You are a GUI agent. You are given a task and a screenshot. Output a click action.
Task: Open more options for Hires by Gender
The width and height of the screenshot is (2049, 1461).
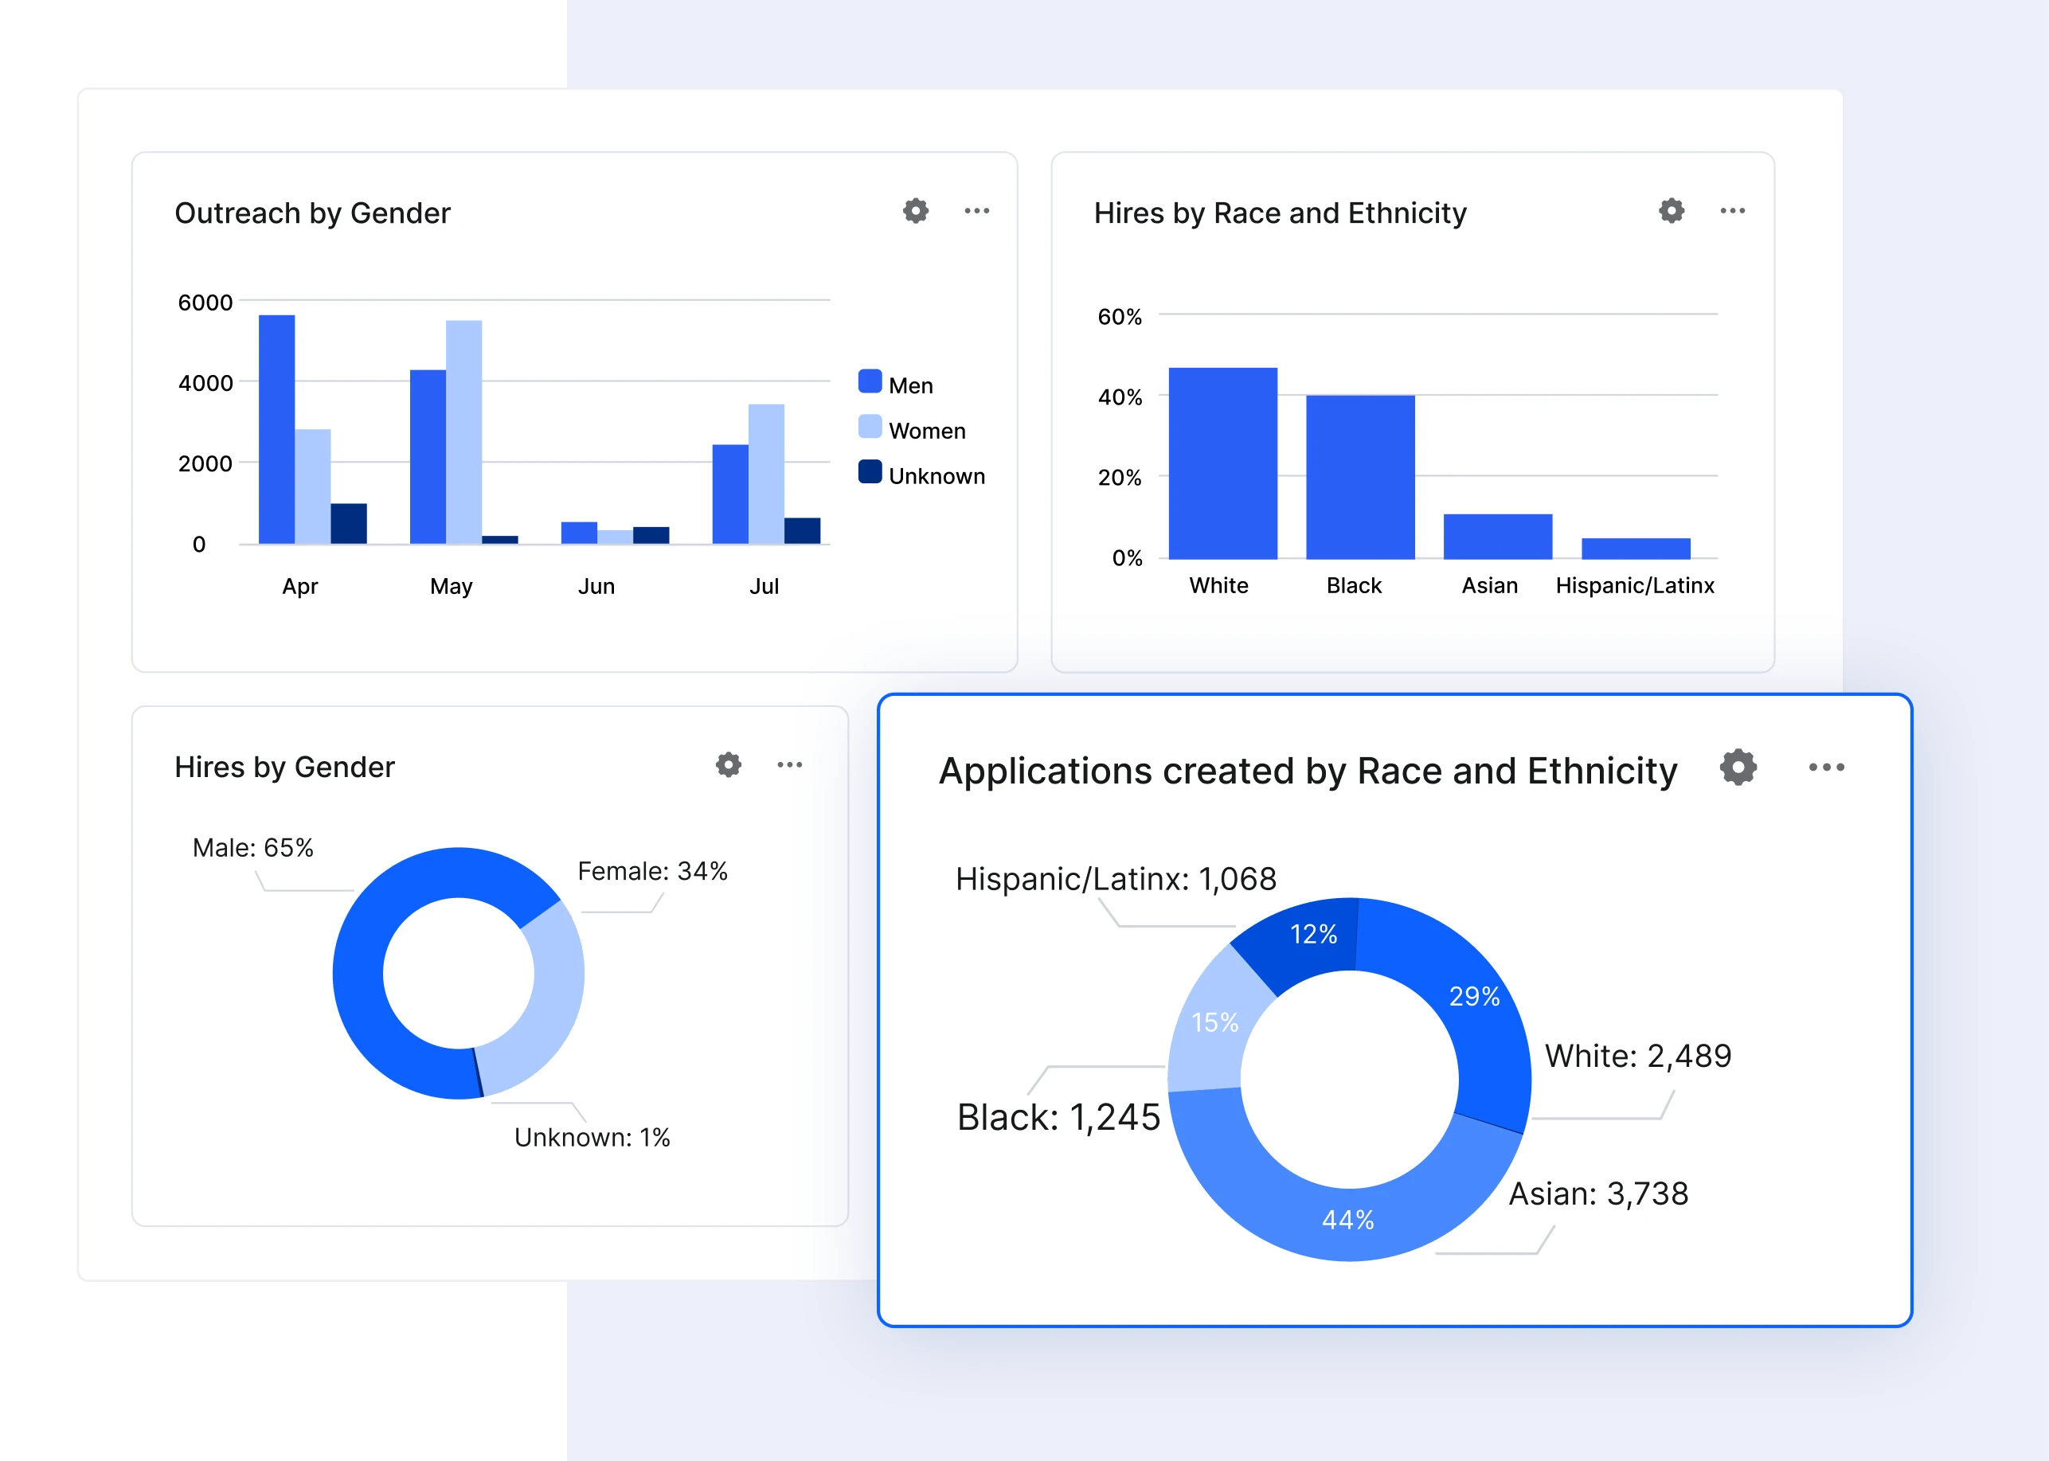(790, 764)
